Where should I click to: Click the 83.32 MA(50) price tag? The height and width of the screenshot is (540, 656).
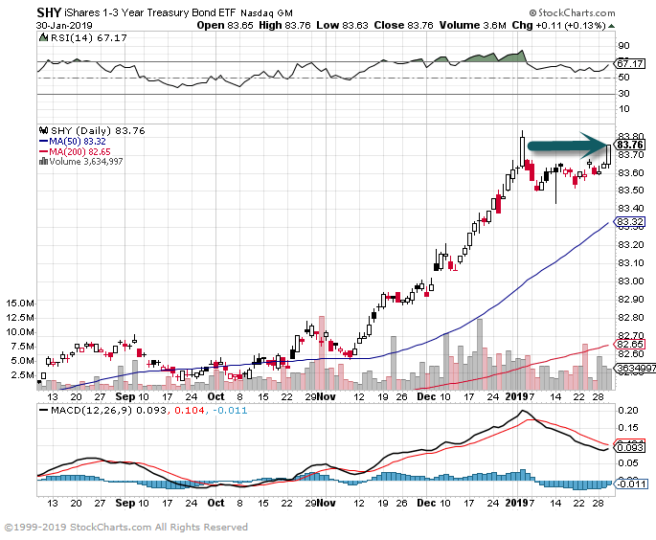click(629, 221)
